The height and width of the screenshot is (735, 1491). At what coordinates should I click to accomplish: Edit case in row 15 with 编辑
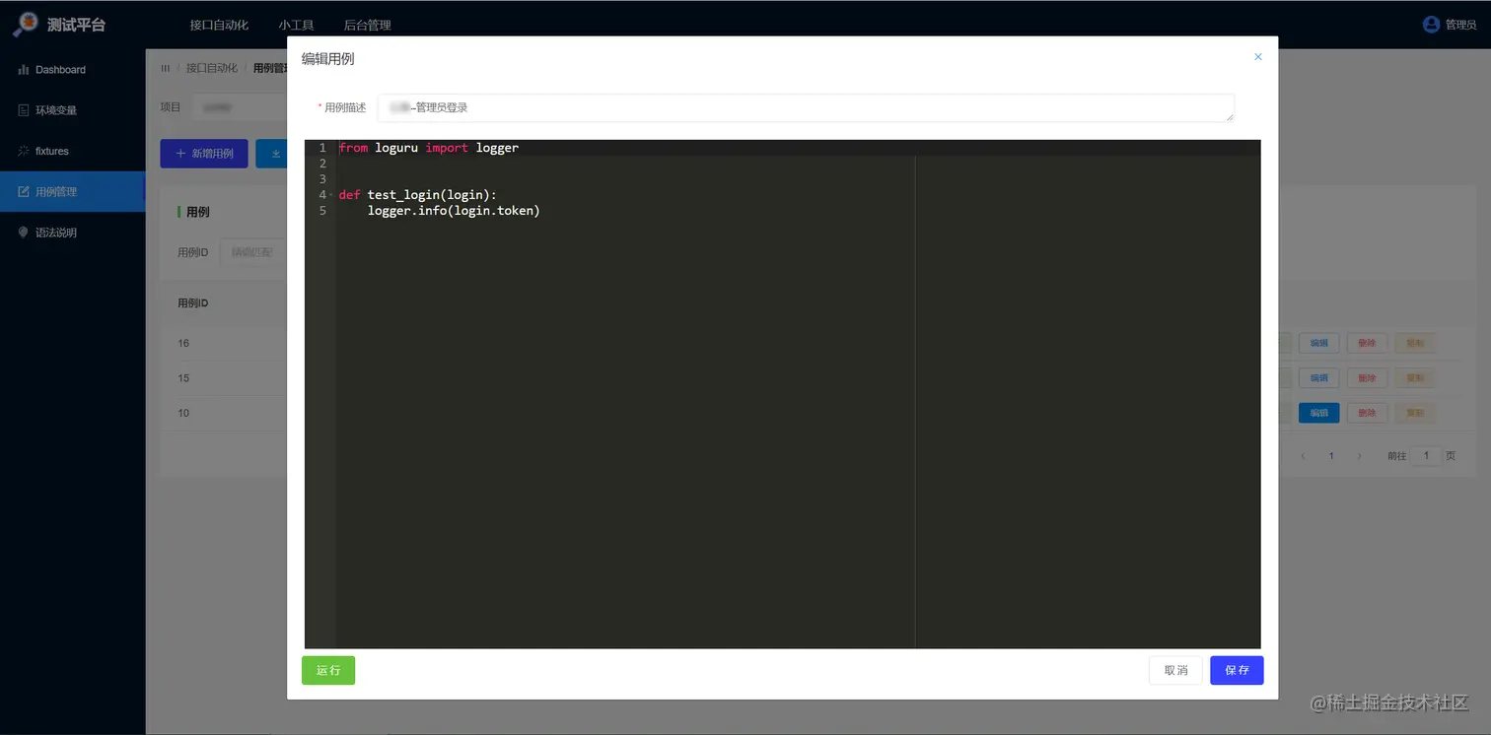point(1318,377)
